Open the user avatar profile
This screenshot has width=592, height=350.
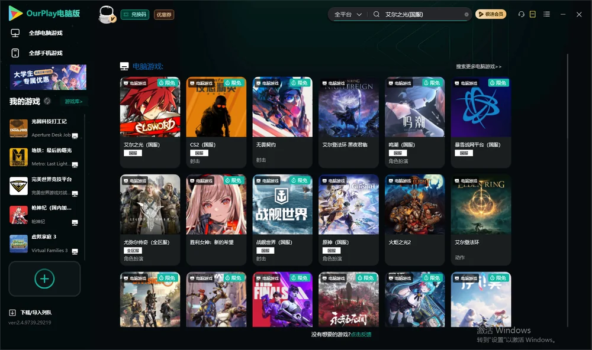coord(107,14)
